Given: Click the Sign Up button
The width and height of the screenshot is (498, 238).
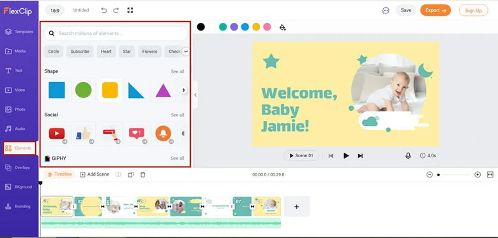Looking at the screenshot, I should (x=473, y=10).
